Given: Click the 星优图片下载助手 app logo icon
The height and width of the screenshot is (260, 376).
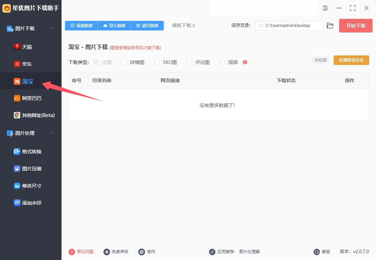Looking at the screenshot, I should (7, 8).
